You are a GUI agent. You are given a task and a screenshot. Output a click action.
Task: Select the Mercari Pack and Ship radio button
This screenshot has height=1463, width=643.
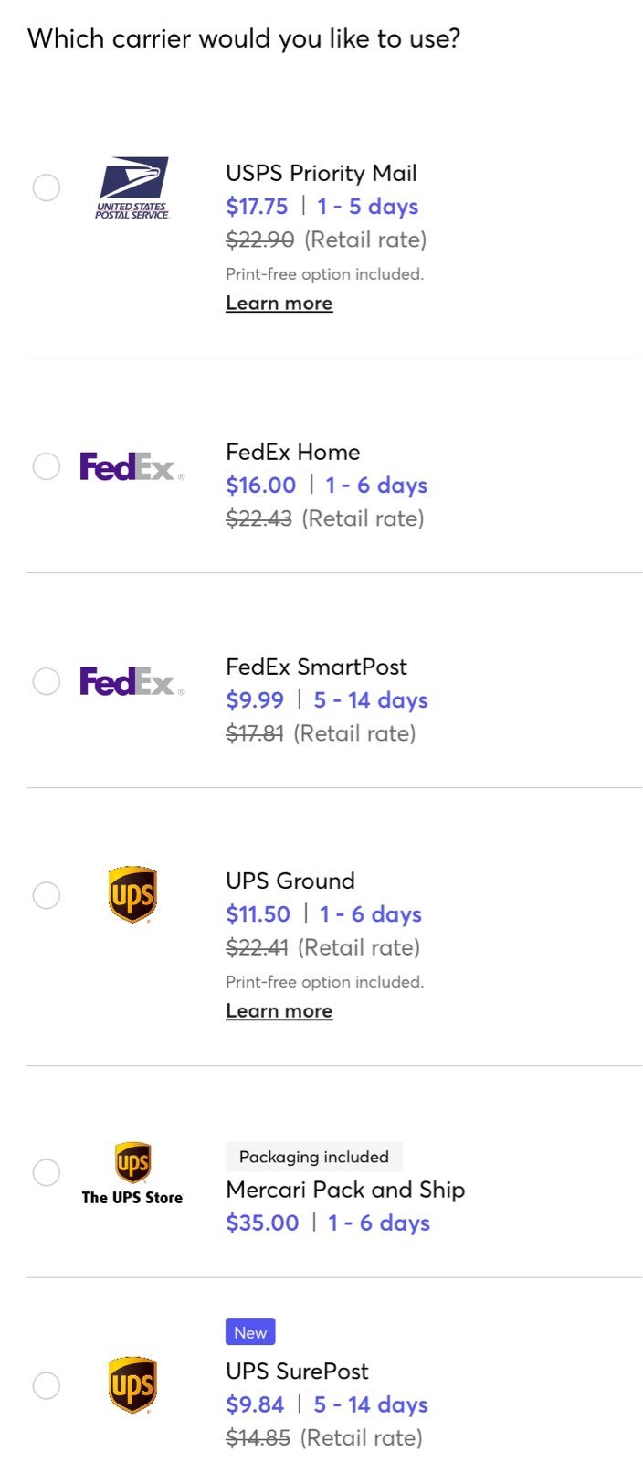[x=47, y=1172]
